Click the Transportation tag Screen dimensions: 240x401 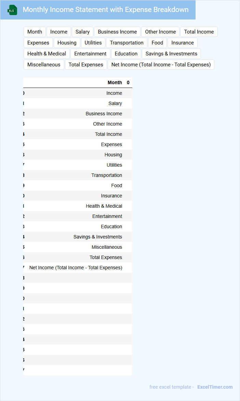point(126,43)
